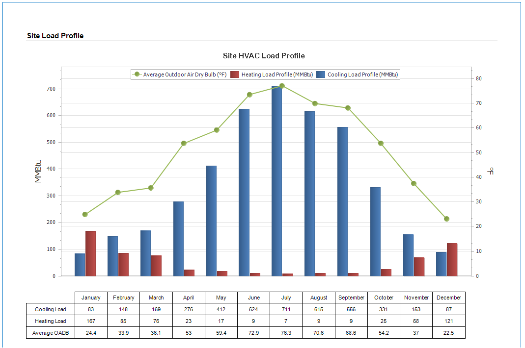Click the 'Site HVAC Load Profile' chart title
The width and height of the screenshot is (525, 348).
[264, 56]
